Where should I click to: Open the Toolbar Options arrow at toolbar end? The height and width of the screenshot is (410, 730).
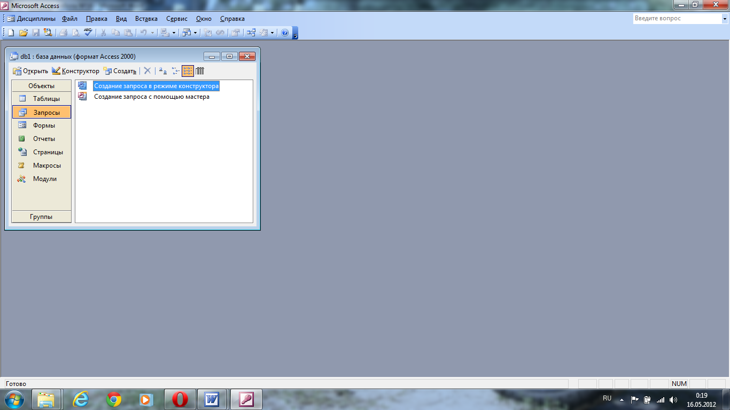pyautogui.click(x=295, y=33)
